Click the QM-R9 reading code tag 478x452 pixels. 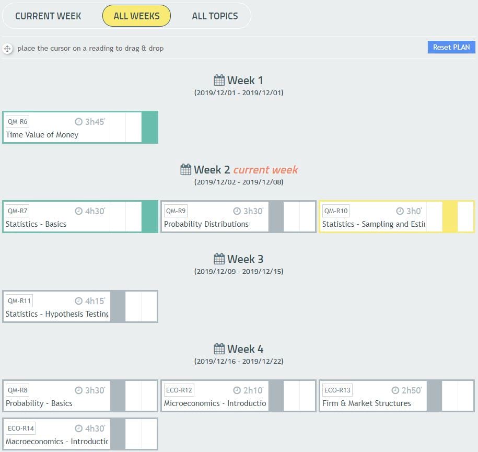tap(176, 211)
